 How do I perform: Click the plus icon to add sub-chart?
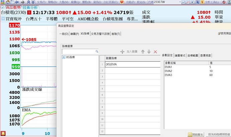tap(122, 52)
